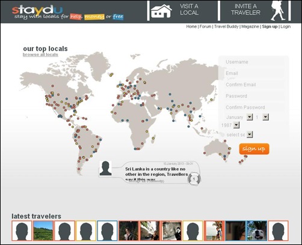Image resolution: width=302 pixels, height=245 pixels.
Task: Follow the browse all locals link
Action: coord(40,55)
